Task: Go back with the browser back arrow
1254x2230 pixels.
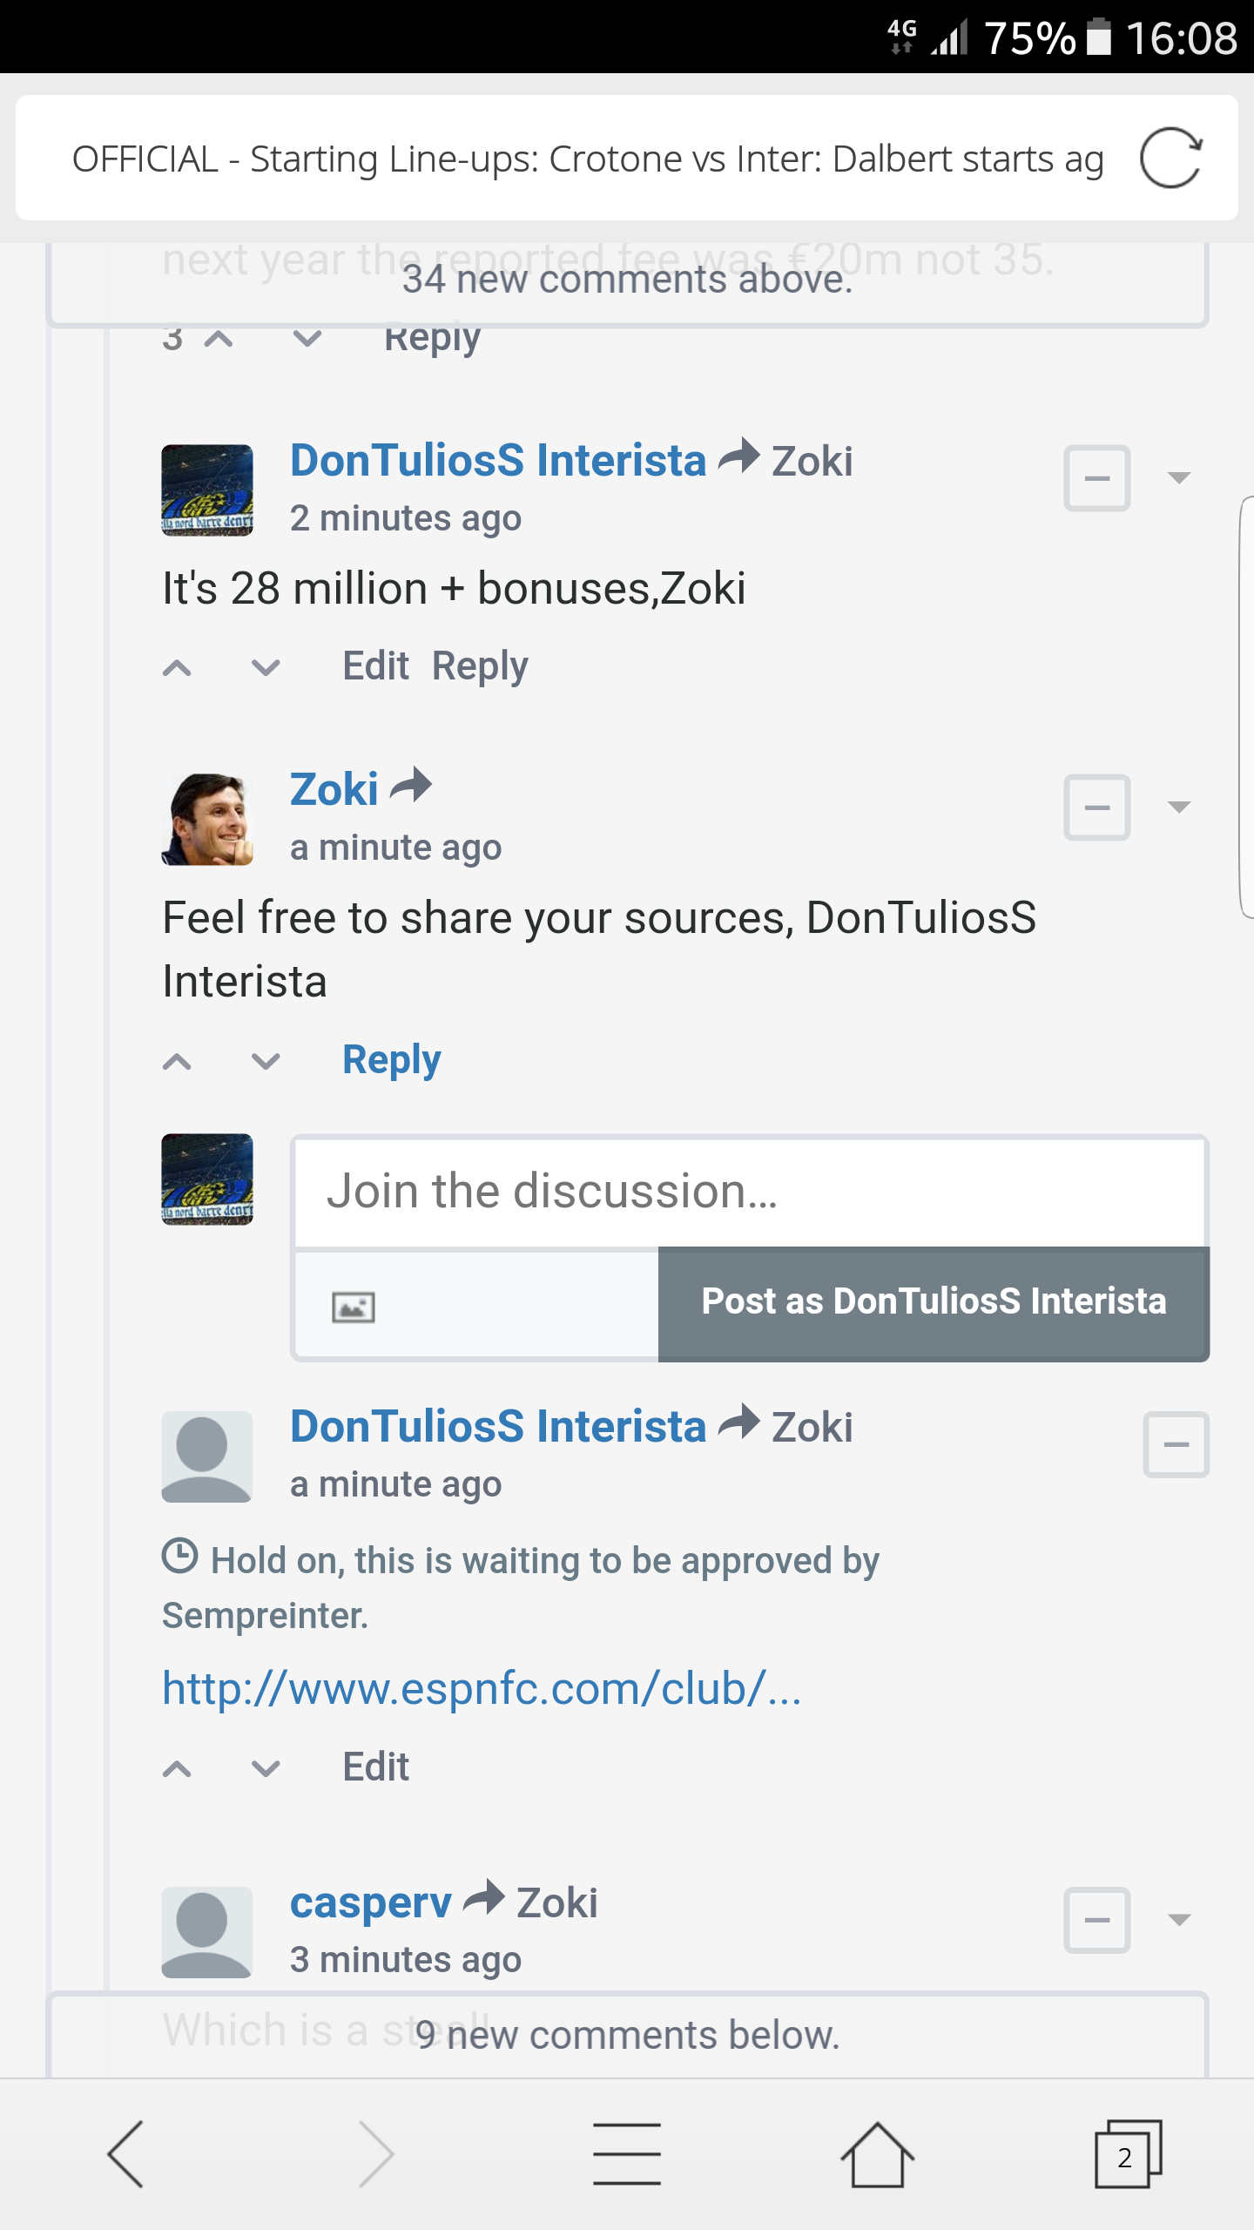Action: (125, 2153)
